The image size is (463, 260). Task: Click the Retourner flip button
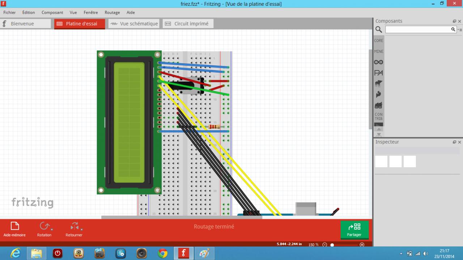pyautogui.click(x=74, y=229)
